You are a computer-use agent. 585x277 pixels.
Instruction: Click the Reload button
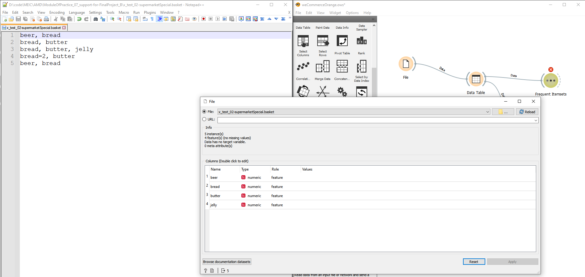coord(527,112)
